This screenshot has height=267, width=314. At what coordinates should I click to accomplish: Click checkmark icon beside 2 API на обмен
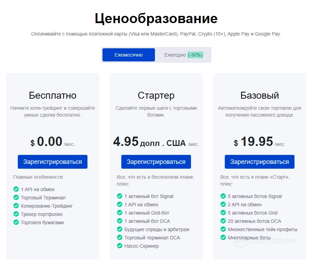point(223,204)
